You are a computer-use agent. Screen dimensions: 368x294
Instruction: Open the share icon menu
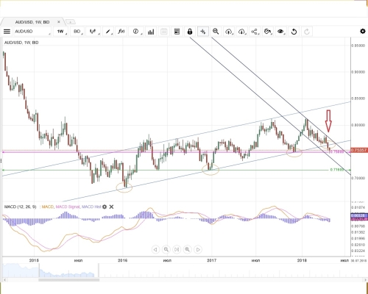[x=255, y=32]
